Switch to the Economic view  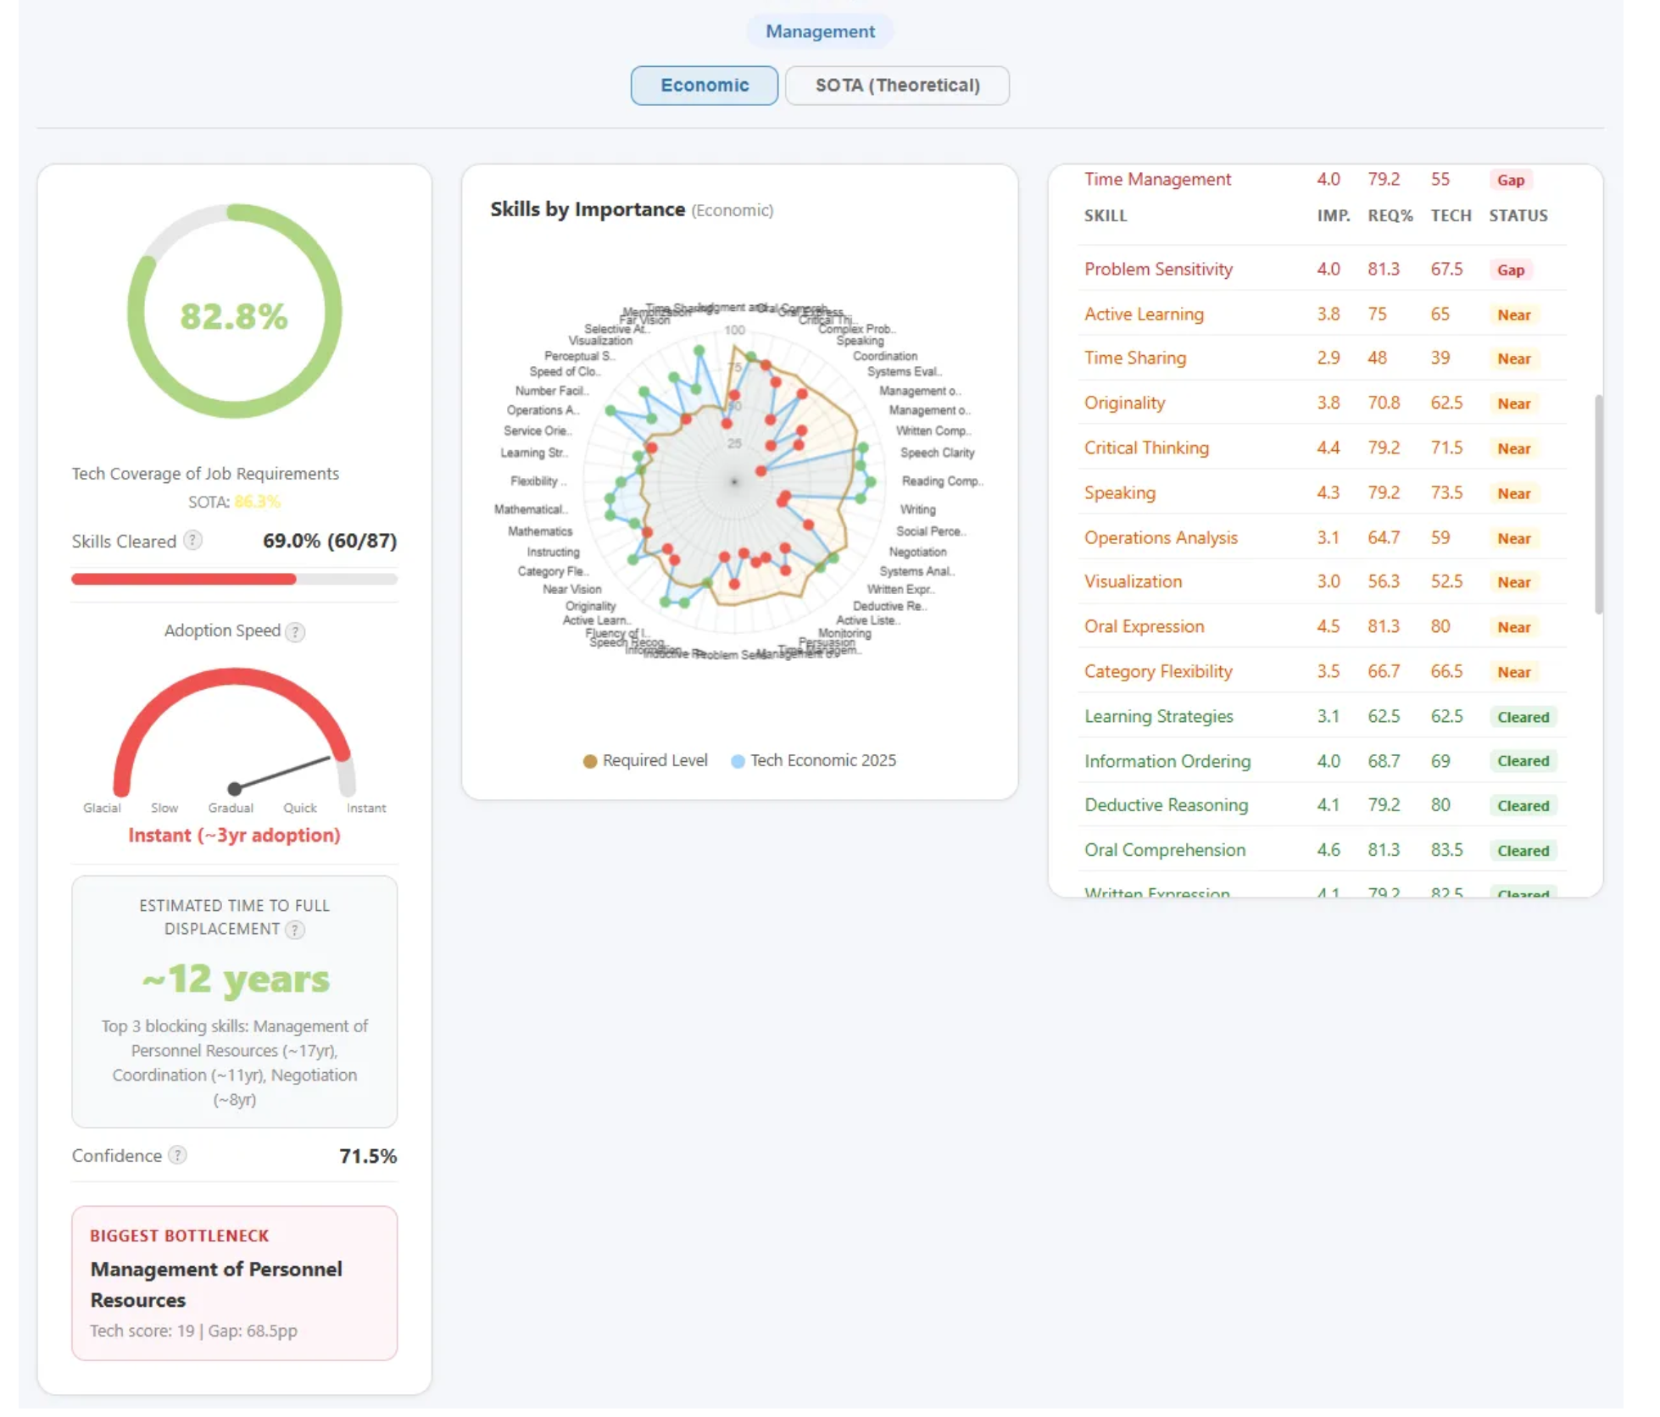pos(704,86)
